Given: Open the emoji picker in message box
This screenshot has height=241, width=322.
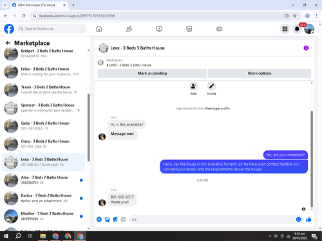Looking at the screenshot, I should coord(298,219).
